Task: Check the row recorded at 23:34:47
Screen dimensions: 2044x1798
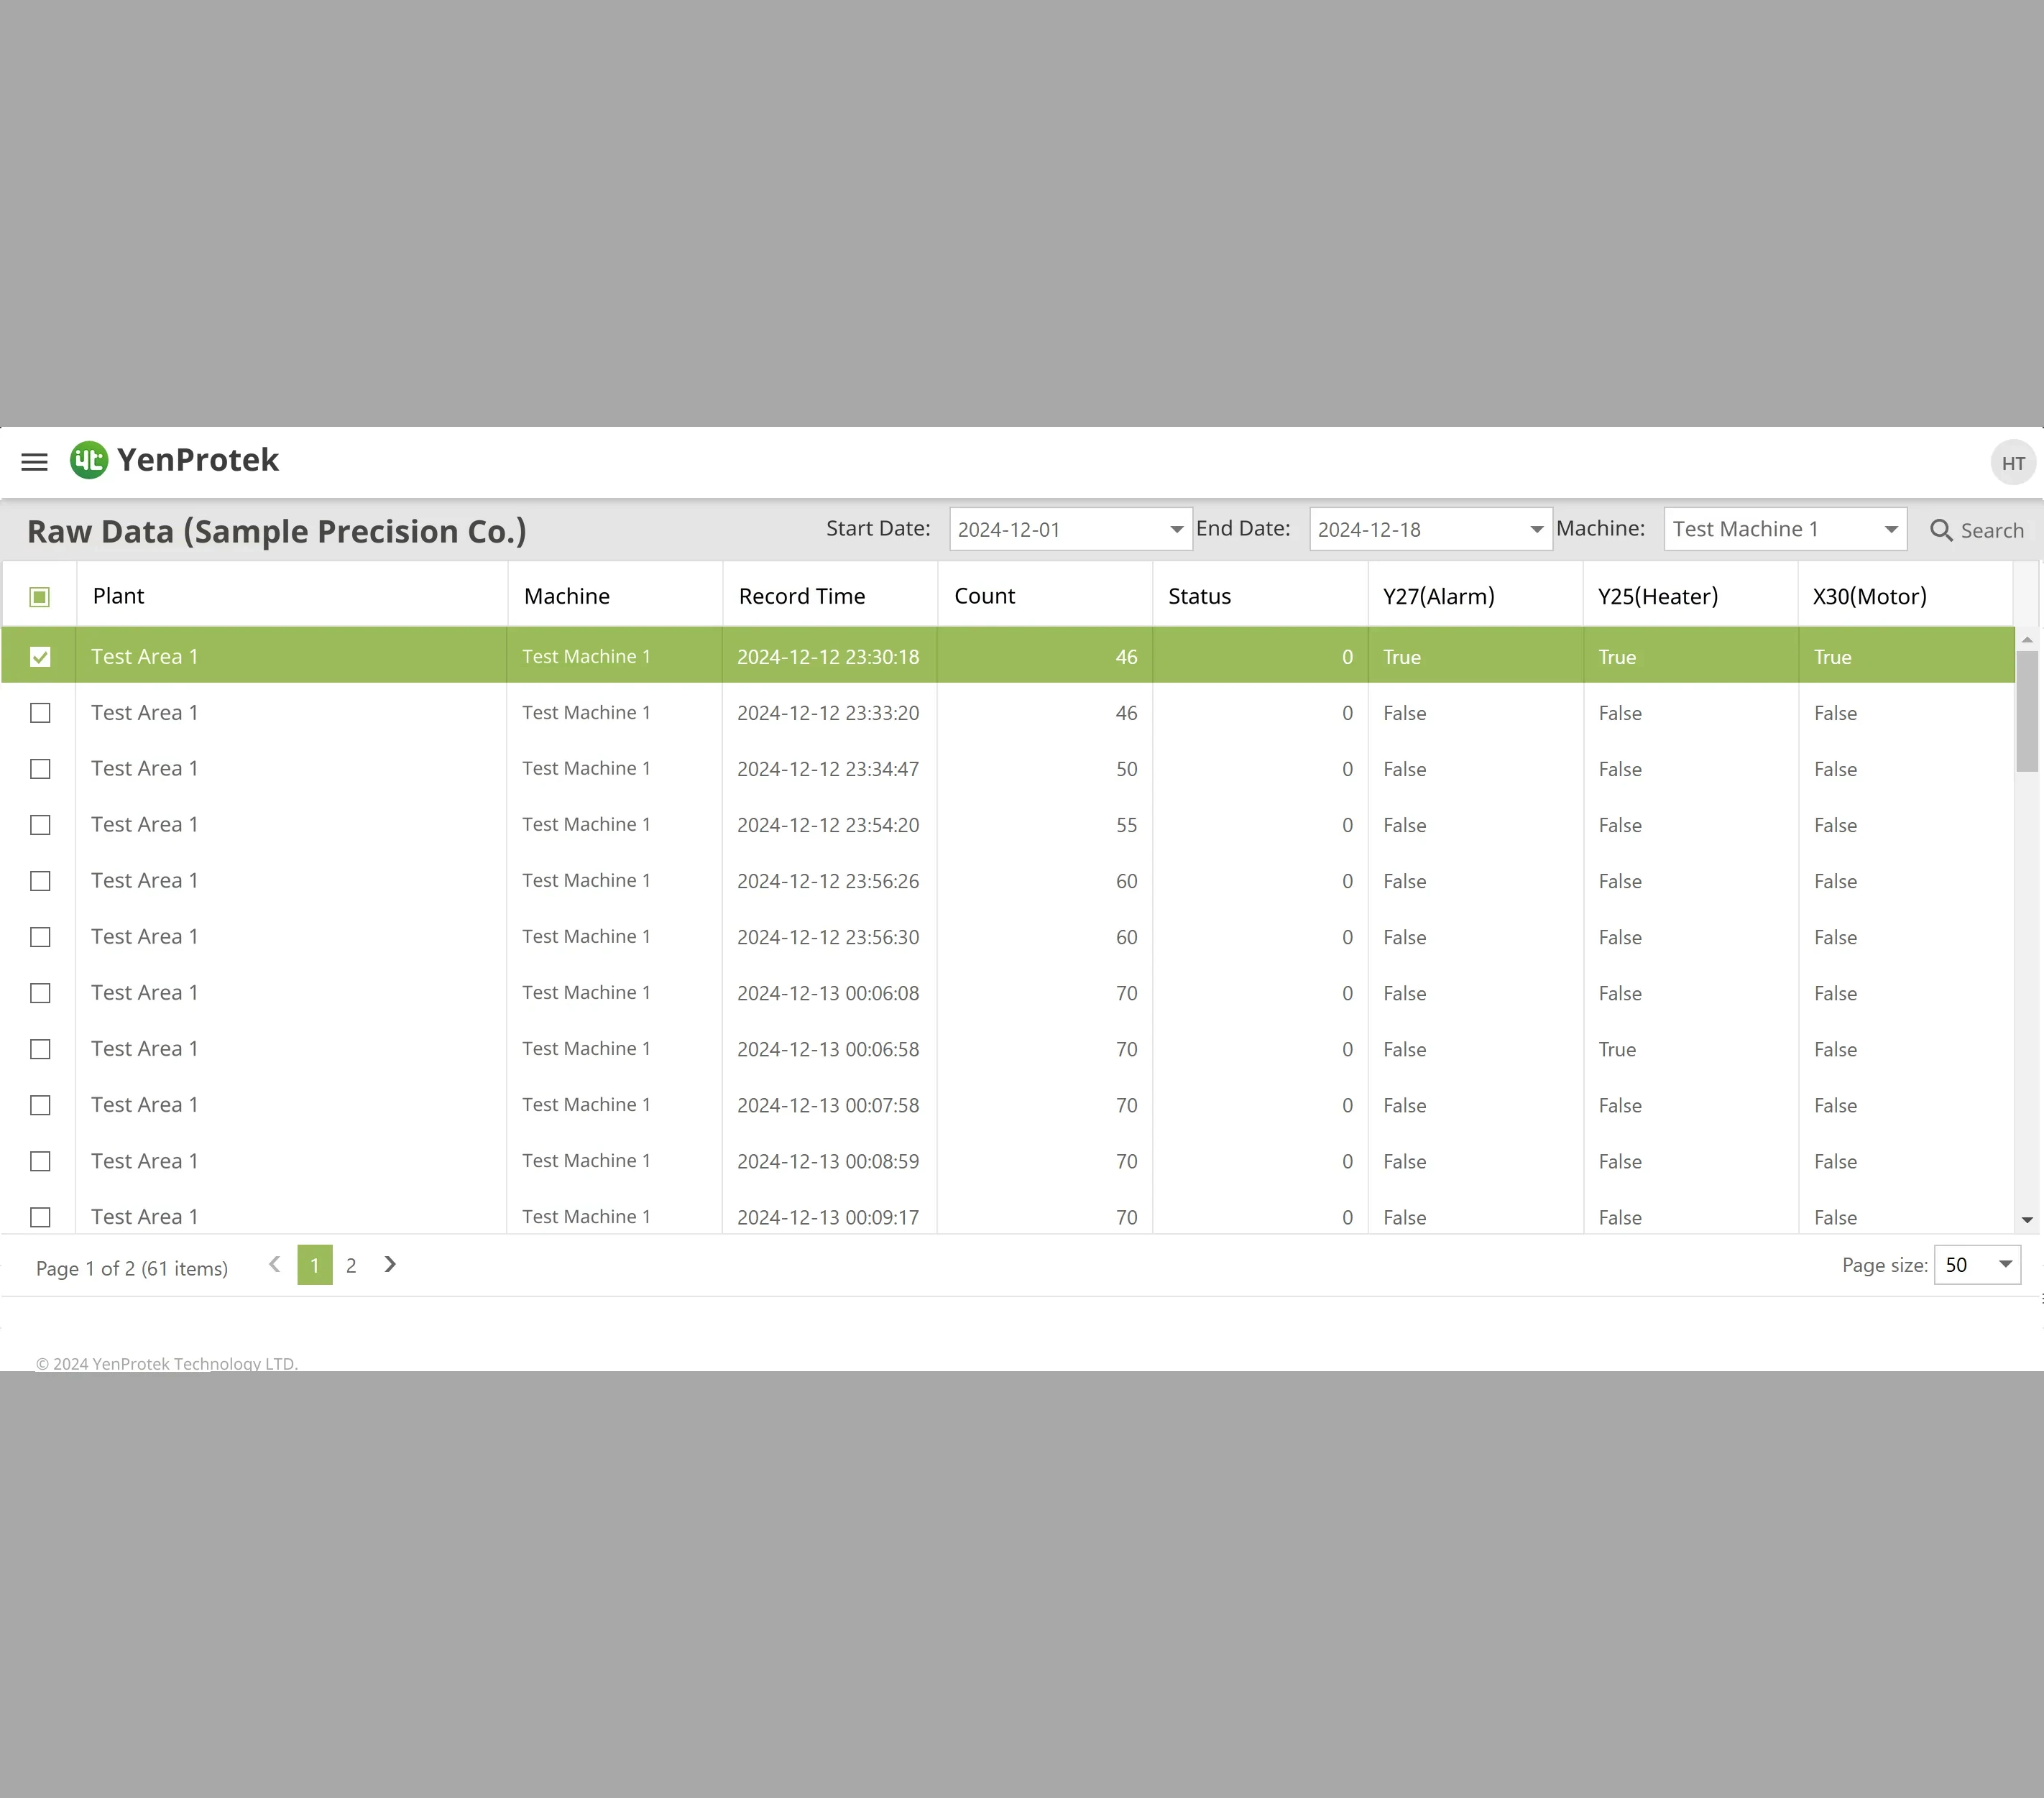Action: [40, 769]
